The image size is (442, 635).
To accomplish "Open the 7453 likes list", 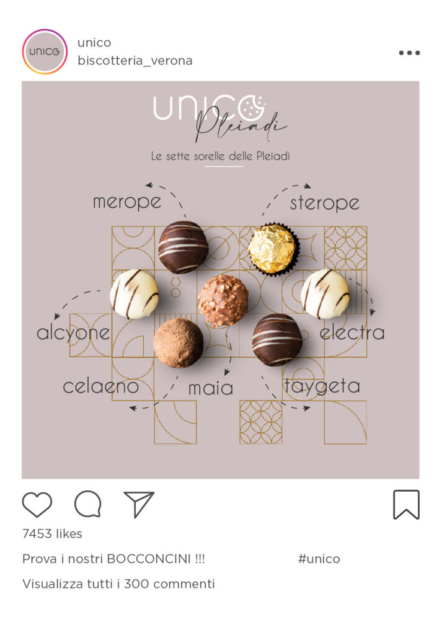I will tap(52, 534).
